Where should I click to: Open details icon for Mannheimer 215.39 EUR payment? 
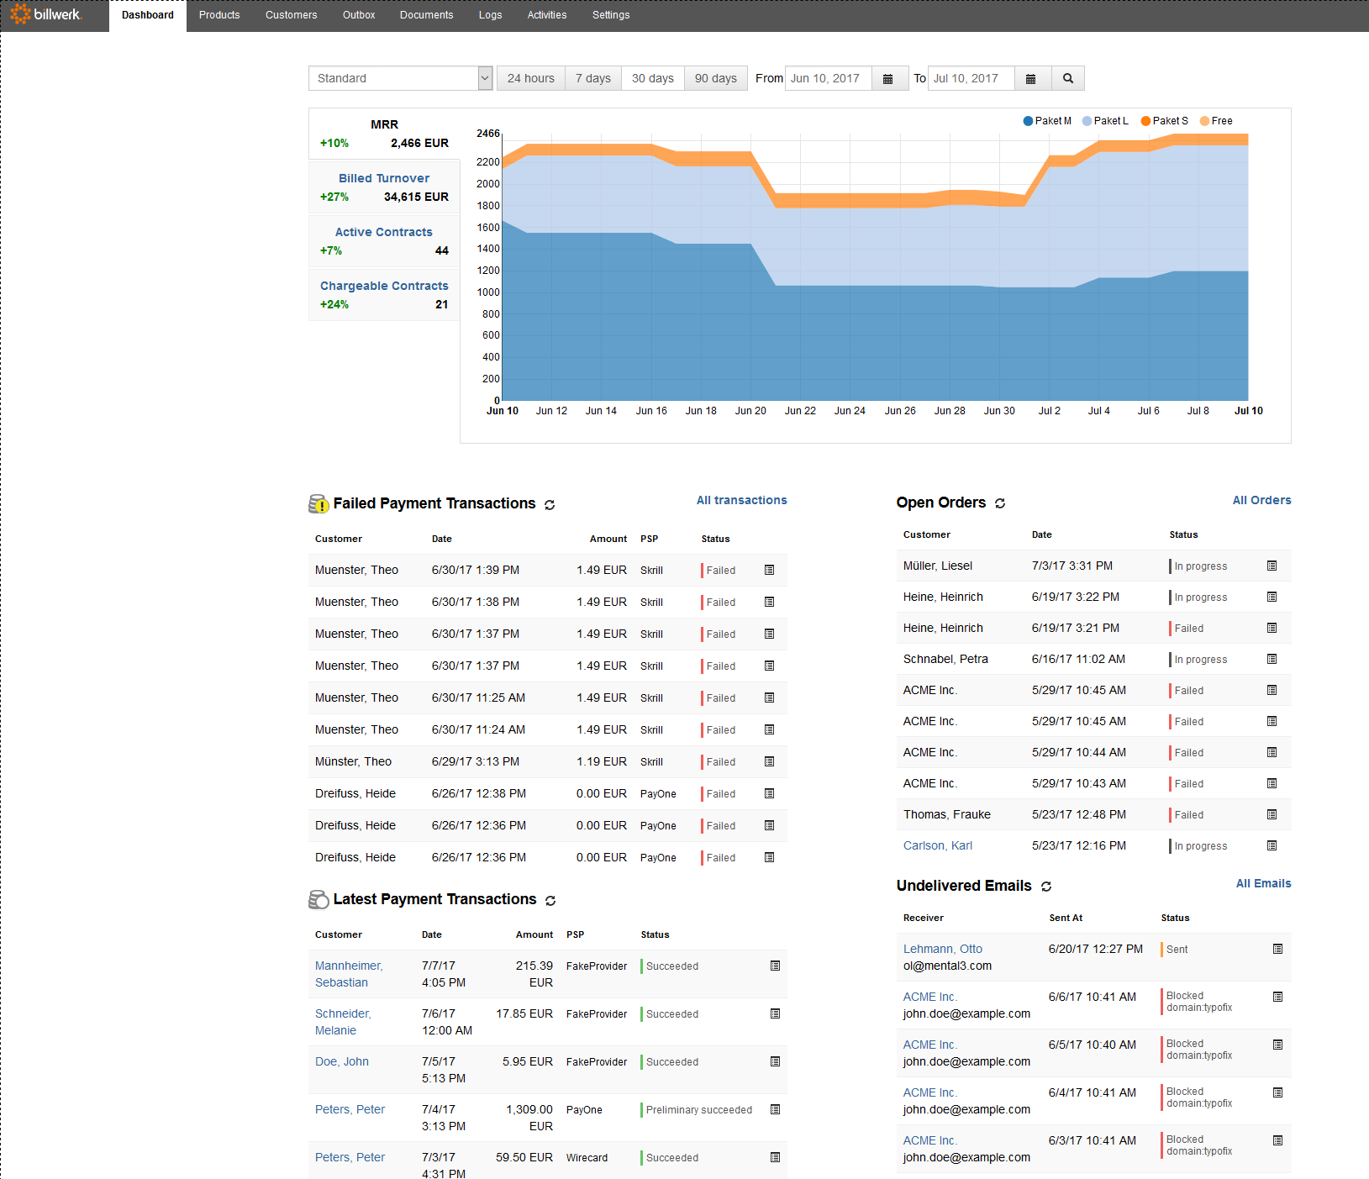pyautogui.click(x=775, y=966)
